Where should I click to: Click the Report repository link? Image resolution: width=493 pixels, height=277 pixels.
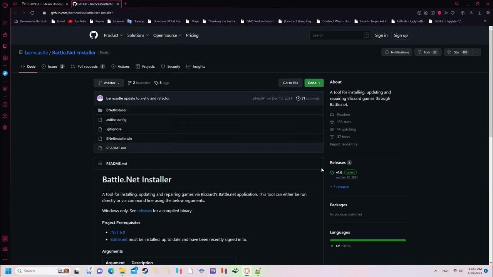344,144
